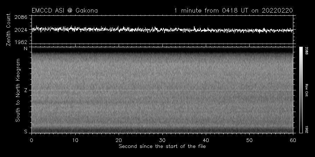Click the 50 second tick label

(x=249, y=140)
